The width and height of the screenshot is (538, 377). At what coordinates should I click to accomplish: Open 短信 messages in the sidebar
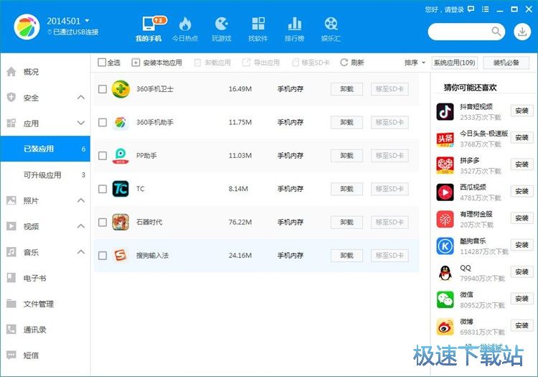[45, 355]
